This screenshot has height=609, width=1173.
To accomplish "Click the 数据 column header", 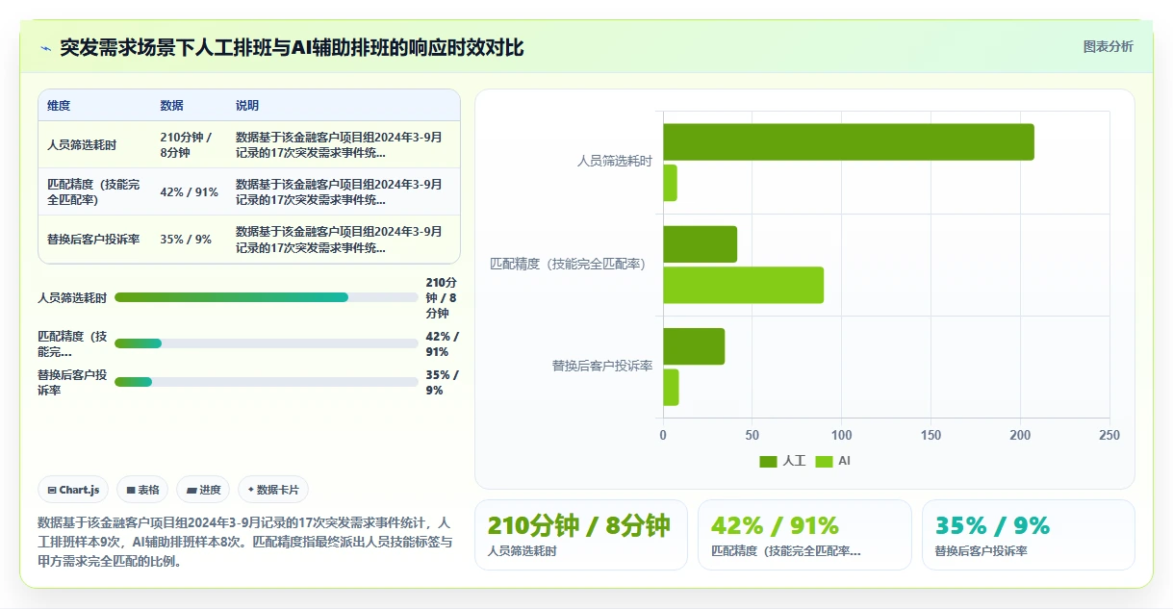I will pyautogui.click(x=171, y=106).
